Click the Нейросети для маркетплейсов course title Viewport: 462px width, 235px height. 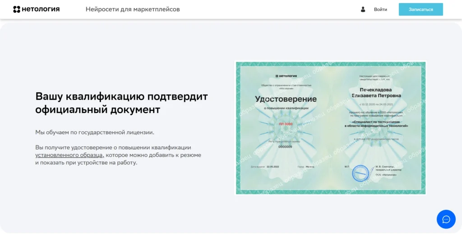click(133, 9)
